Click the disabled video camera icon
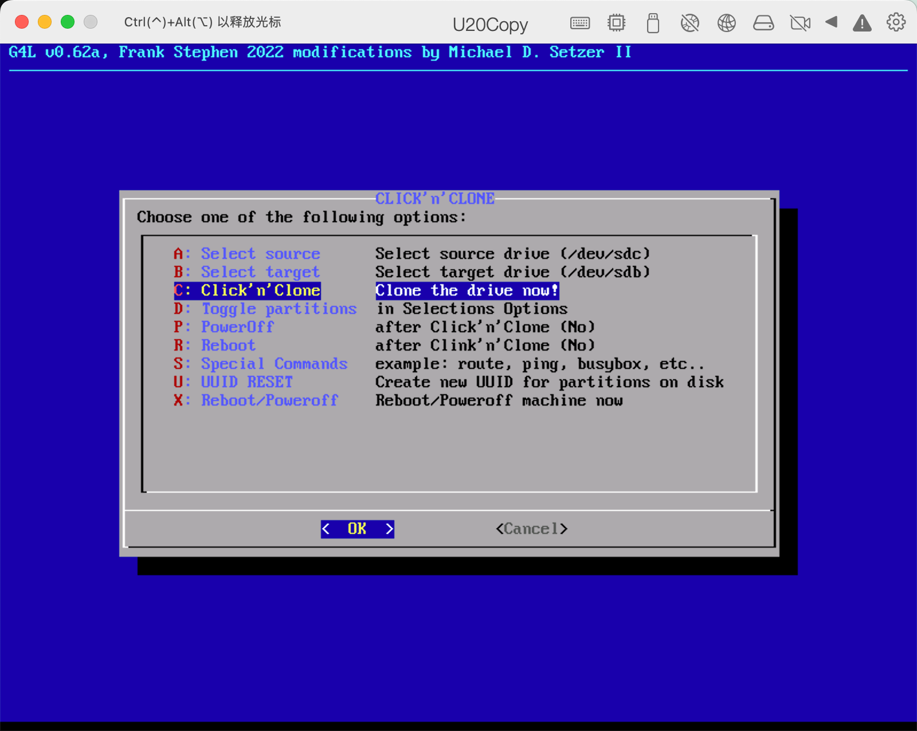This screenshot has width=917, height=731. tap(800, 23)
